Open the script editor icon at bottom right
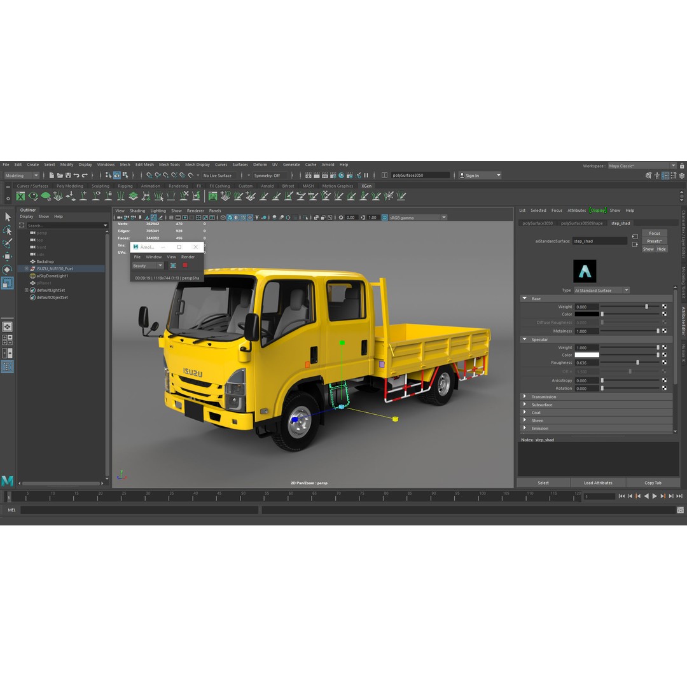Screen dimensions: 687x687 680,510
